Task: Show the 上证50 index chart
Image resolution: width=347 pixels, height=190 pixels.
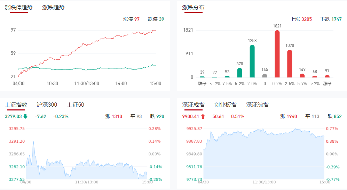Action: pyautogui.click(x=76, y=105)
